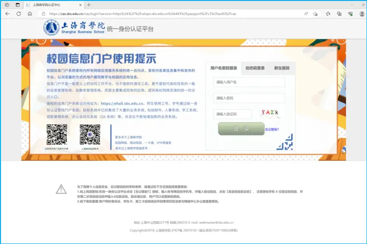Click the 请关注上海商学院服务号 text
The height and width of the screenshot is (244, 367).
pyautogui.click(x=132, y=148)
